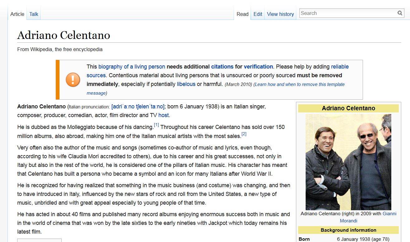Follow the 'host' link

(163, 115)
